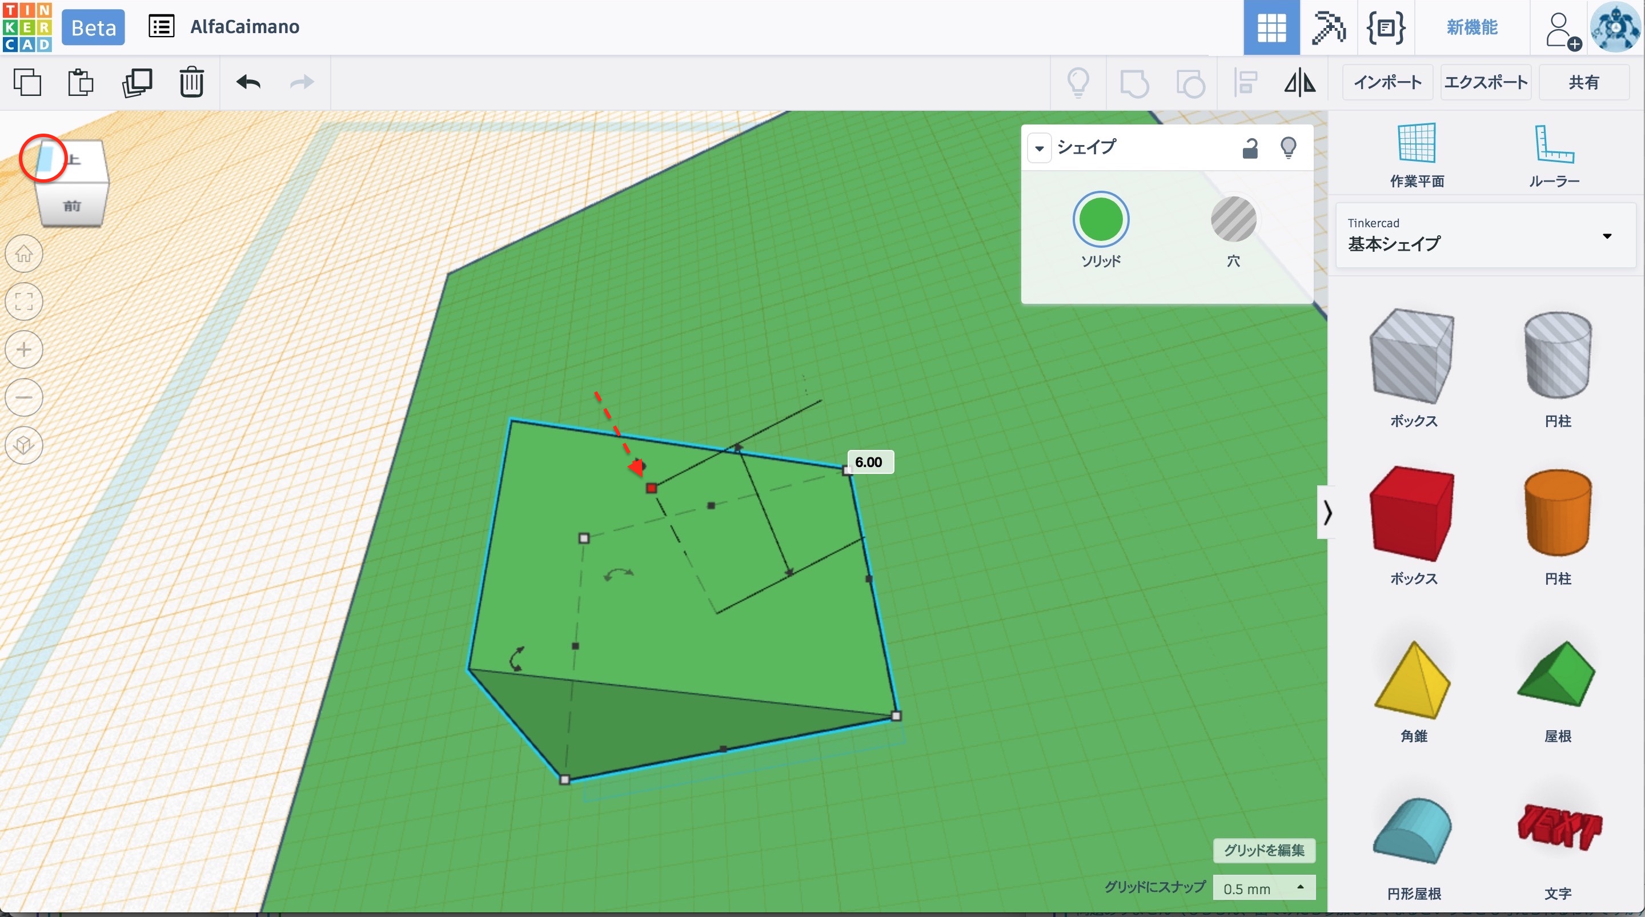Click the 6.00 dimension value field
This screenshot has height=917, width=1645.
click(869, 462)
